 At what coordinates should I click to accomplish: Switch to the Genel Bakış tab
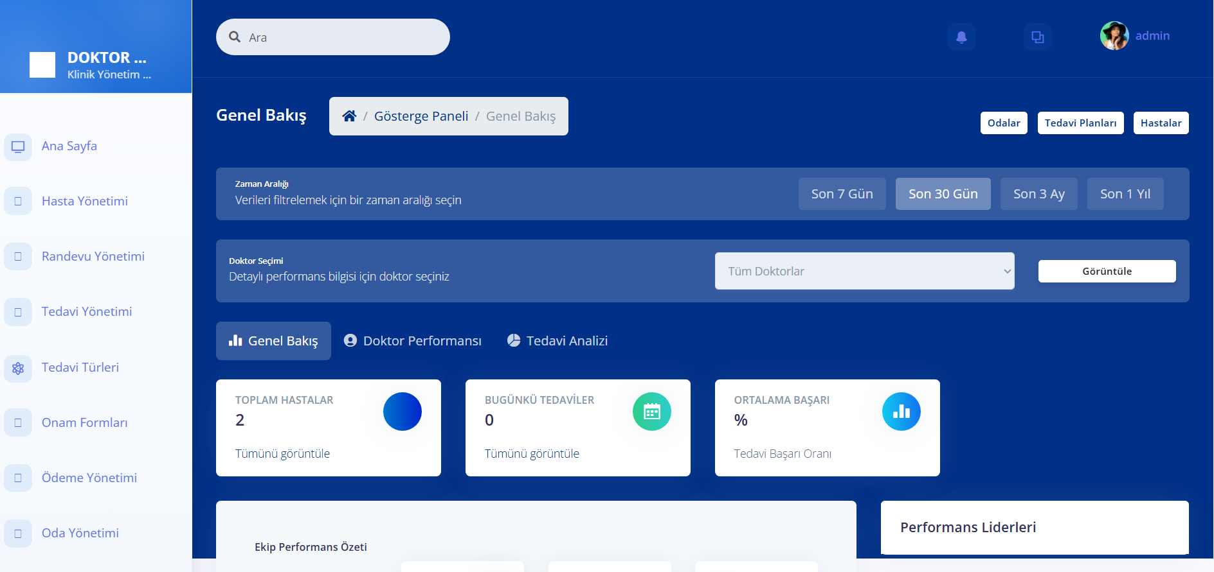(273, 341)
